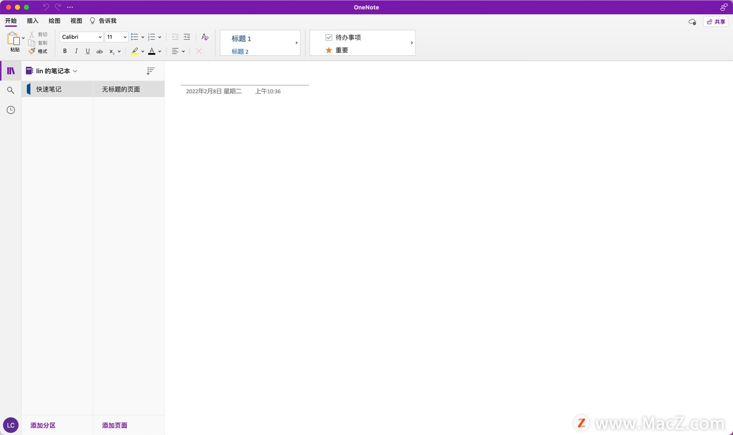Image resolution: width=733 pixels, height=435 pixels.
Task: Toggle italic formatting
Action: (76, 51)
